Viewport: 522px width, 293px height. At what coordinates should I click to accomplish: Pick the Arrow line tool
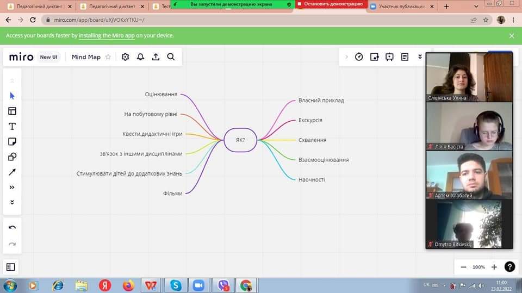[13, 172]
